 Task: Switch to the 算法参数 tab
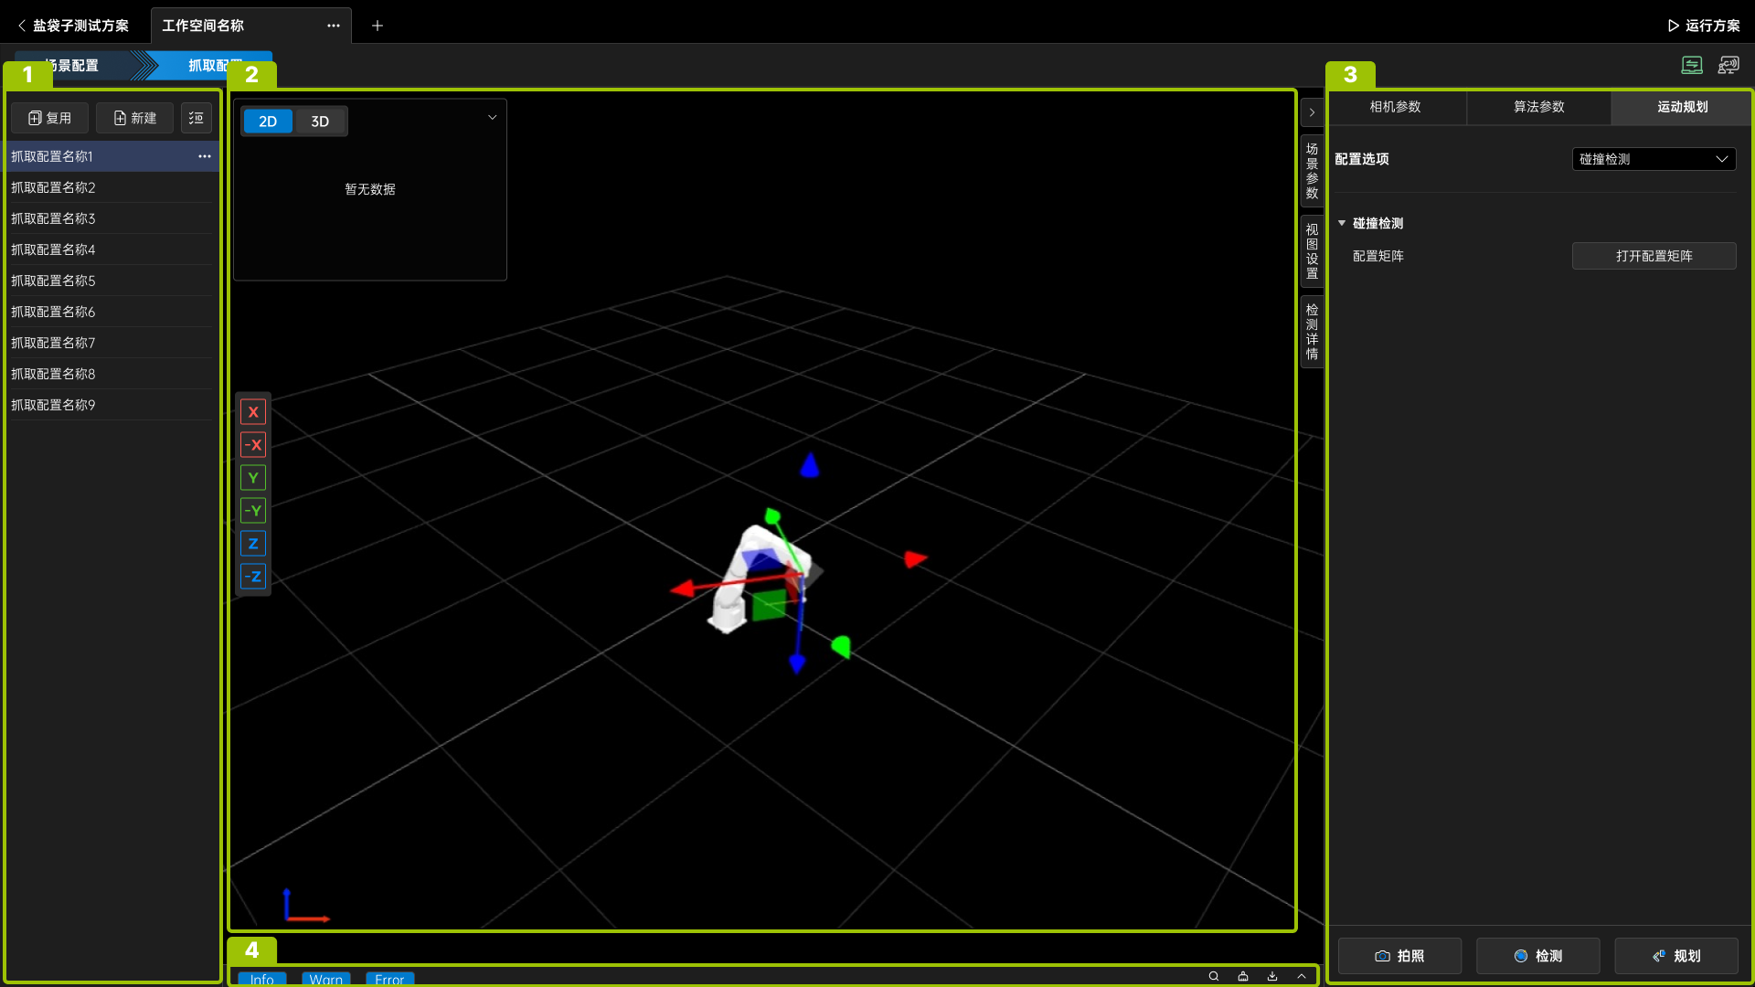[1538, 107]
